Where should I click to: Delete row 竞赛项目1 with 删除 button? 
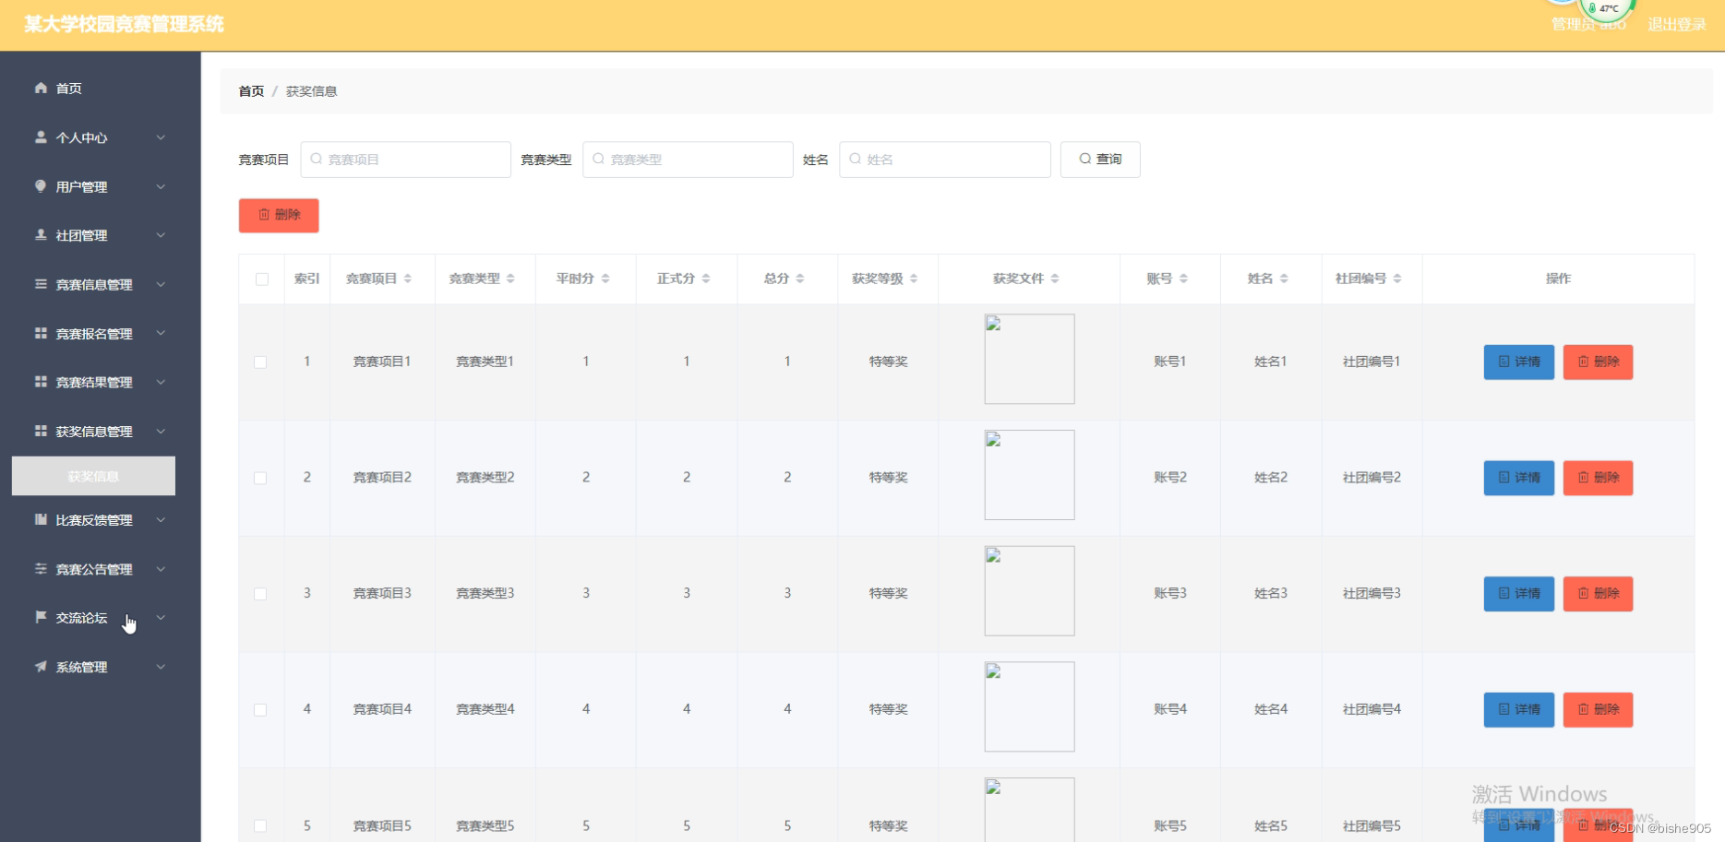(x=1598, y=362)
